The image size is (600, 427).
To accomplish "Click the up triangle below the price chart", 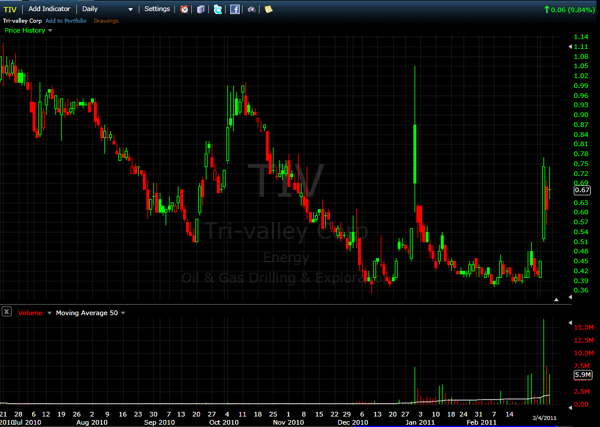I will pos(556,299).
